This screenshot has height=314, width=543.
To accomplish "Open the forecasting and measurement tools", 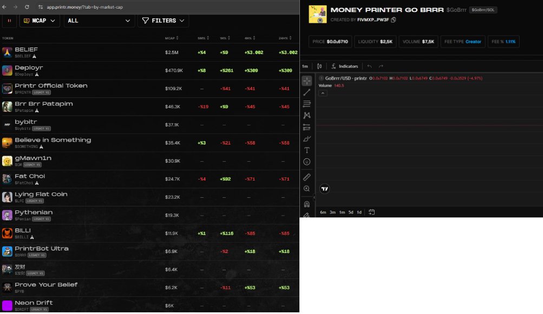I will (307, 127).
